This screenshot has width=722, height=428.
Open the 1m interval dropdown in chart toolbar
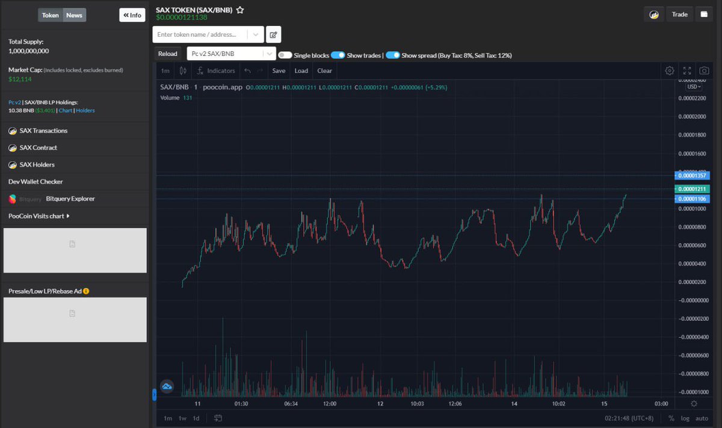click(x=165, y=70)
